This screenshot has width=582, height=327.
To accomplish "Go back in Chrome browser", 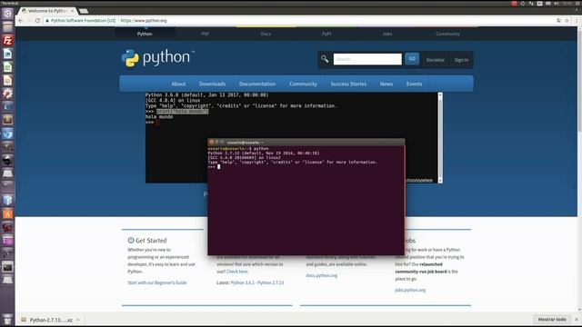I will (21, 21).
